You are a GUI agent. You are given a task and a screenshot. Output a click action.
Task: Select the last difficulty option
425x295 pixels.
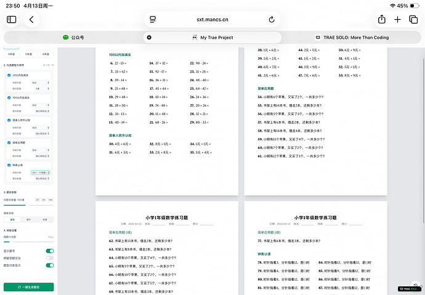45,219
